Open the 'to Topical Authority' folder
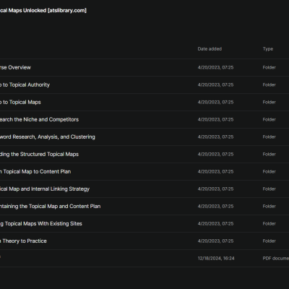The image size is (289, 289). pos(25,85)
